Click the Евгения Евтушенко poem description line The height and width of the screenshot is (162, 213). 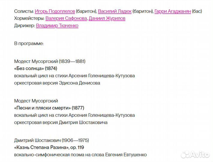click(x=80, y=155)
